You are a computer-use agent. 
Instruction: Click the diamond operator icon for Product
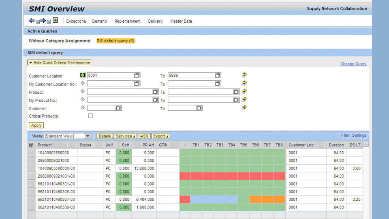83,91
